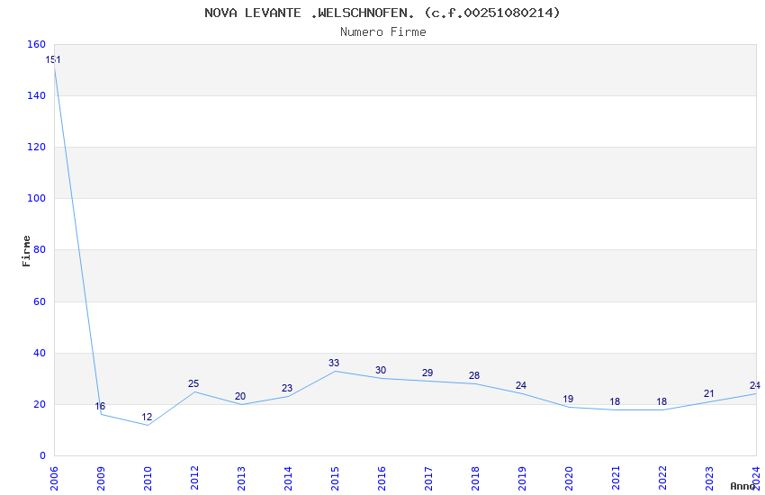
Task: Click the y-axis value 120
Action: click(37, 147)
